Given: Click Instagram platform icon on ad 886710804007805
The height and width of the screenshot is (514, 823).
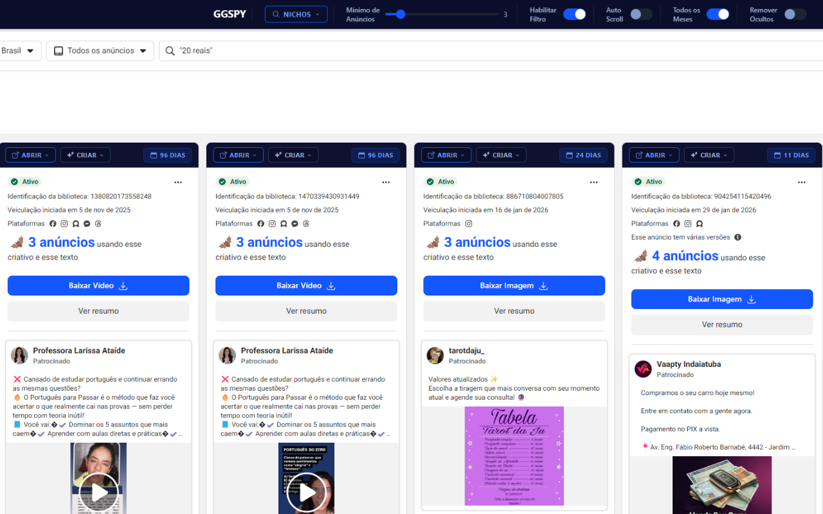Looking at the screenshot, I should tap(469, 224).
